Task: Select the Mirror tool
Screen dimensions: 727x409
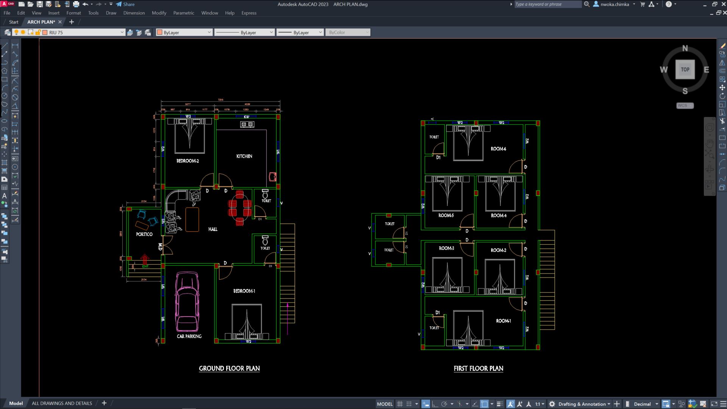Action: tap(722, 62)
